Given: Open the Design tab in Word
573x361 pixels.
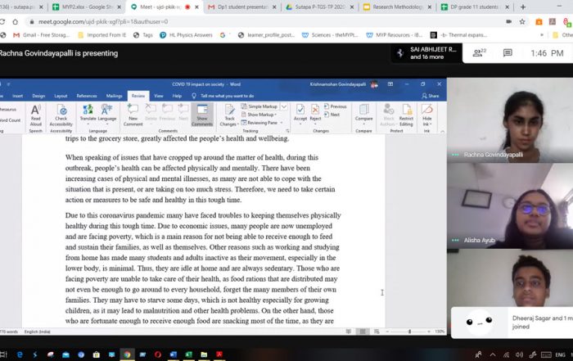Looking at the screenshot, I should point(38,96).
